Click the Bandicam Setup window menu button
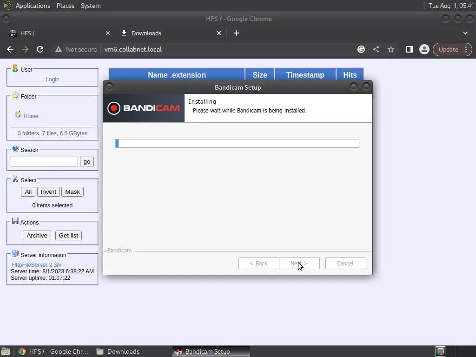476x357 pixels. click(110, 87)
